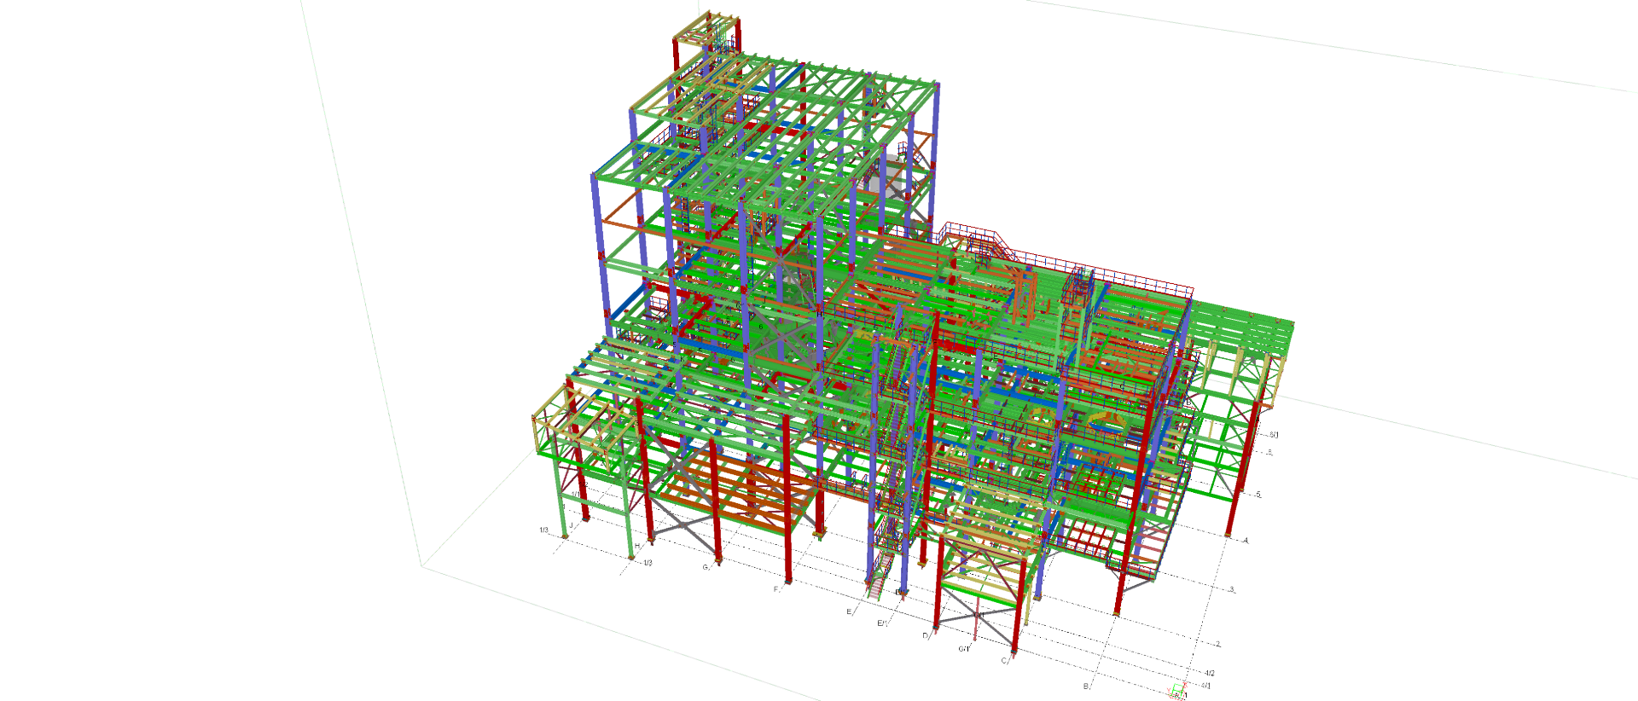
Task: Click grid label B
Action: pyautogui.click(x=1086, y=686)
